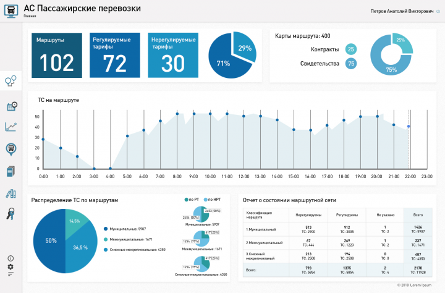Screen dimensions: 445x293
Task: Click the info circle sidebar icon
Action: (11, 258)
